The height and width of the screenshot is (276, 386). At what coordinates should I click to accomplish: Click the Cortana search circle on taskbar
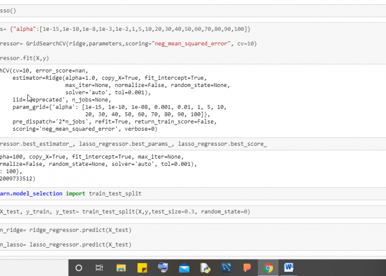pos(79,268)
